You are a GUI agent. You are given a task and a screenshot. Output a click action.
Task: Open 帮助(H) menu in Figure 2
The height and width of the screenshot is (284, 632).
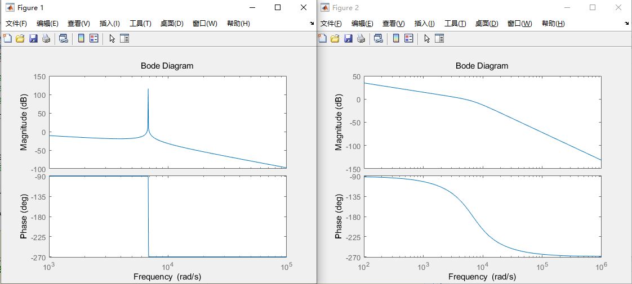[553, 23]
